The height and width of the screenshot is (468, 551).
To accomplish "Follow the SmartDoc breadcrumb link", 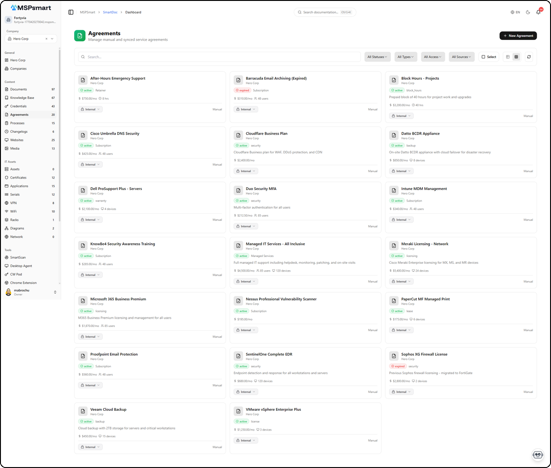I will click(x=109, y=12).
